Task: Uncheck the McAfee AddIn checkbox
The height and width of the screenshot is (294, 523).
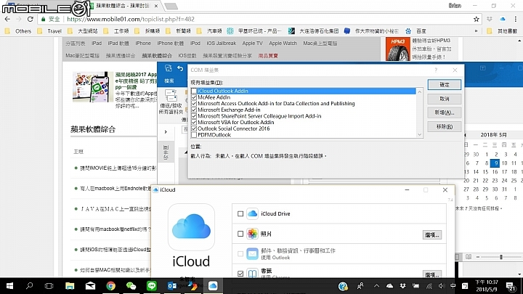Action: 194,97
